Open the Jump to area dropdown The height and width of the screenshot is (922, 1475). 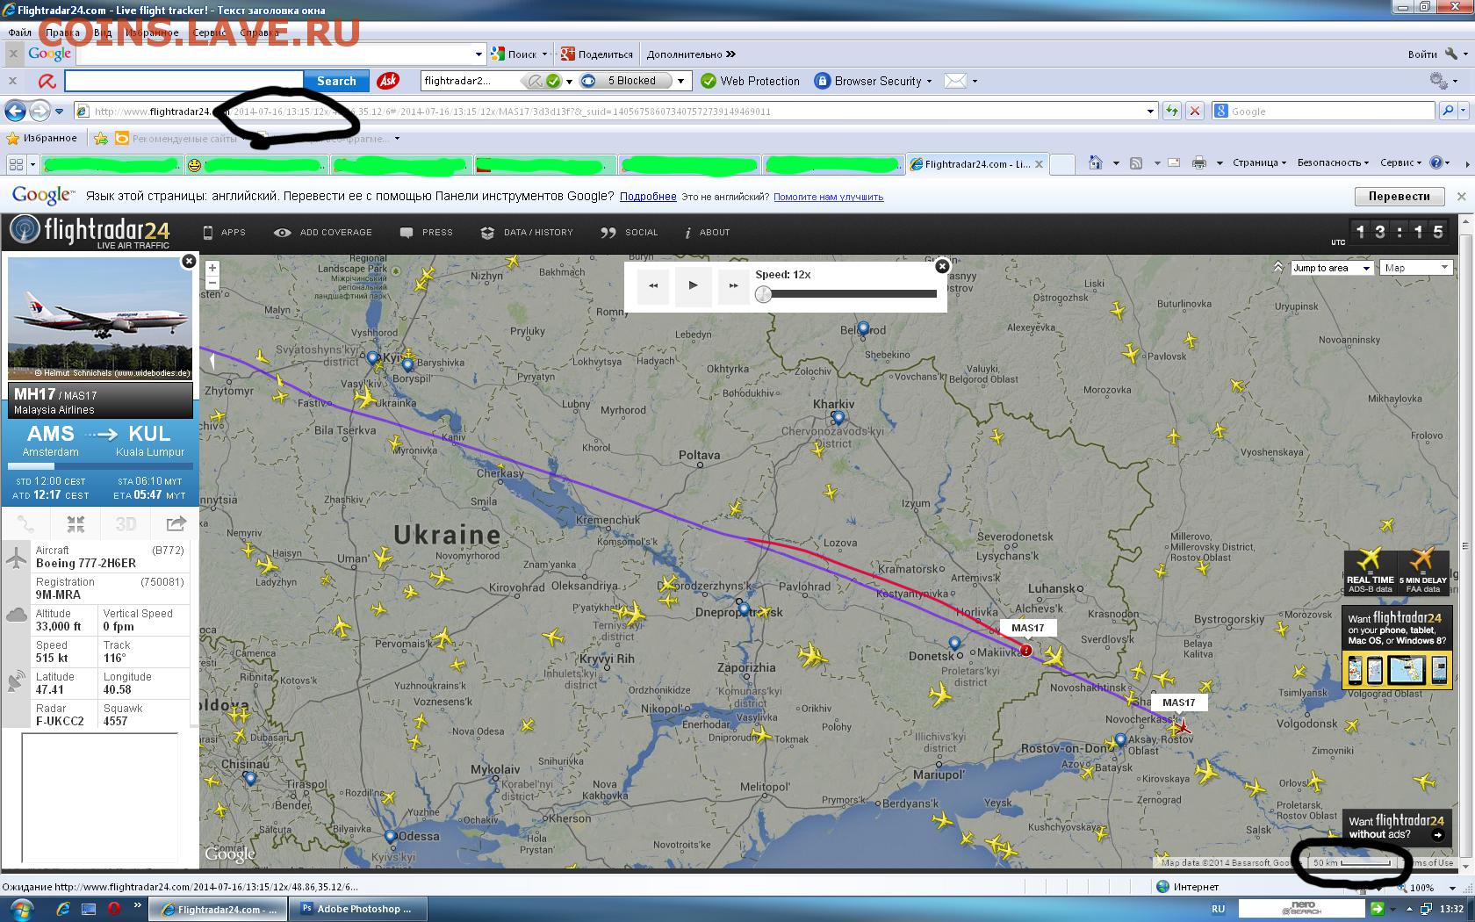click(x=1331, y=268)
